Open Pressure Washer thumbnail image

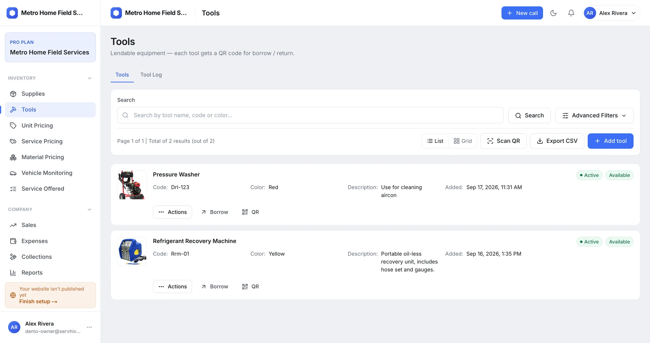tap(132, 185)
